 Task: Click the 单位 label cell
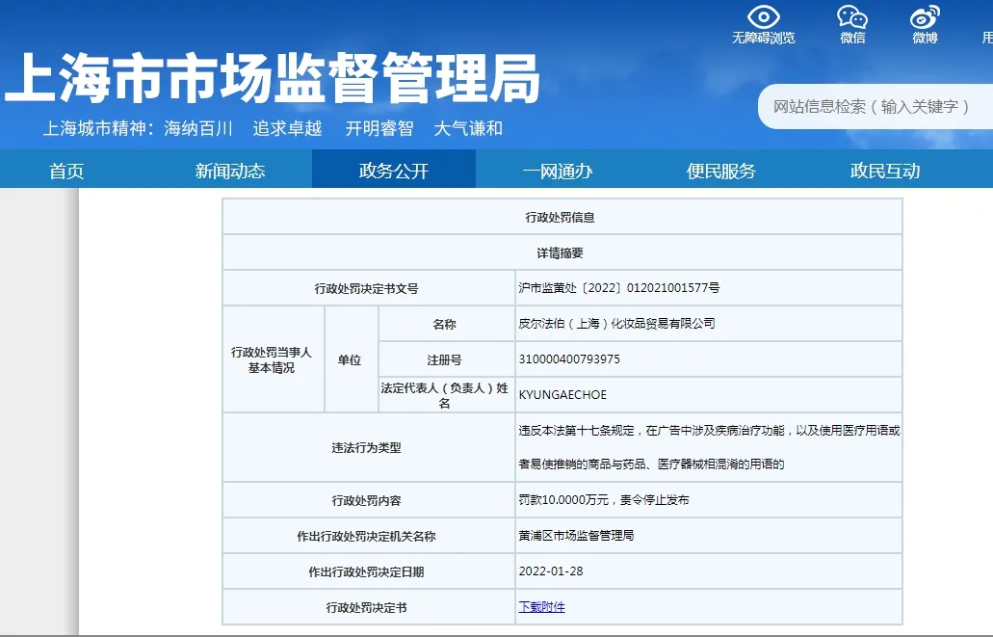coord(352,359)
